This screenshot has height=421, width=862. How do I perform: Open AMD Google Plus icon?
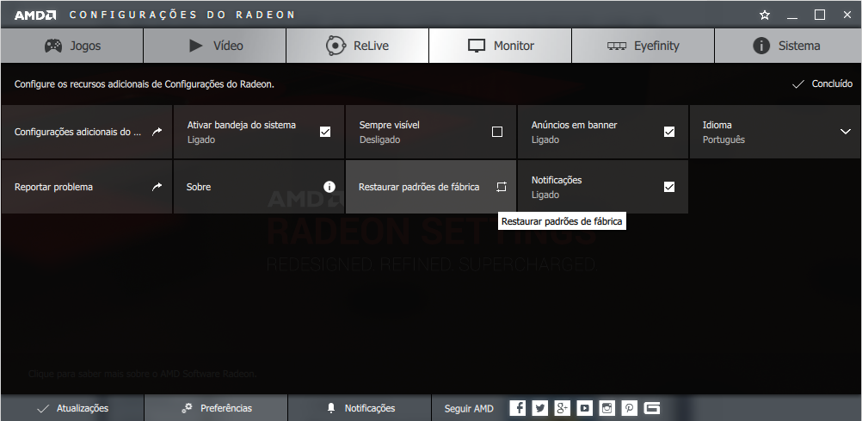pos(562,408)
